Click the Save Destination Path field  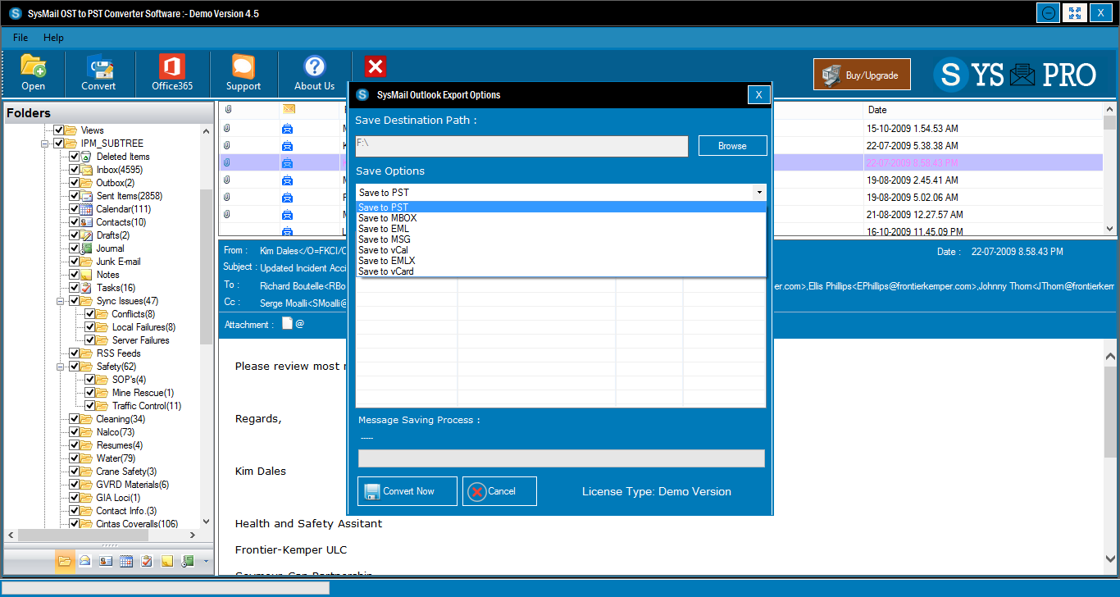(521, 146)
